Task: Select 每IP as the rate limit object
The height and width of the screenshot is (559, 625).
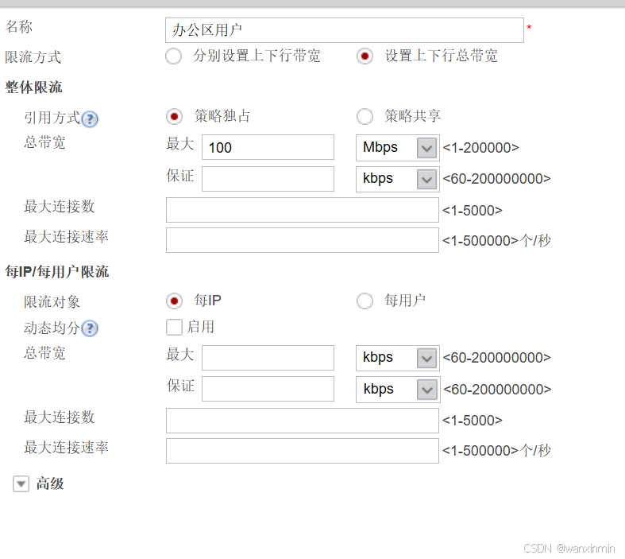Action: click(174, 301)
